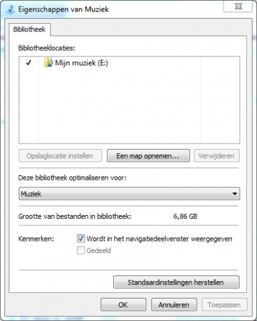The height and width of the screenshot is (321, 257).
Task: Click the Toepassen button
Action: (224, 305)
